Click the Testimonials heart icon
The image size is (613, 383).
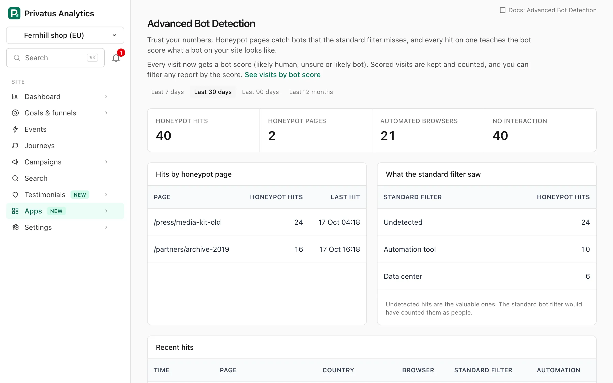[x=15, y=195]
